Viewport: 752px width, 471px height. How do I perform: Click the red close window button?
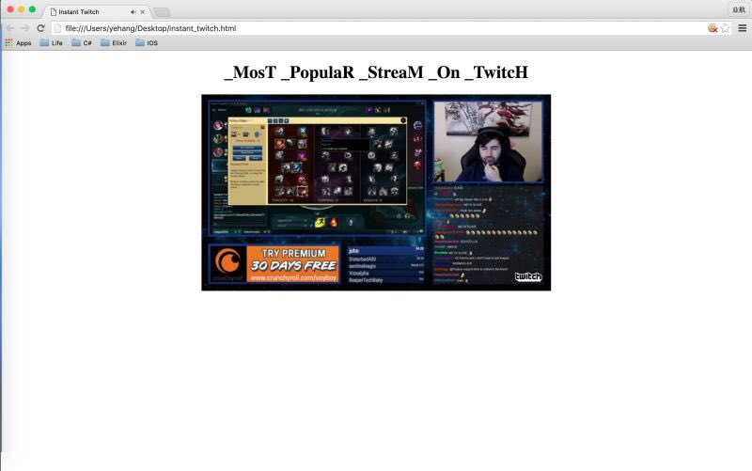[x=10, y=9]
